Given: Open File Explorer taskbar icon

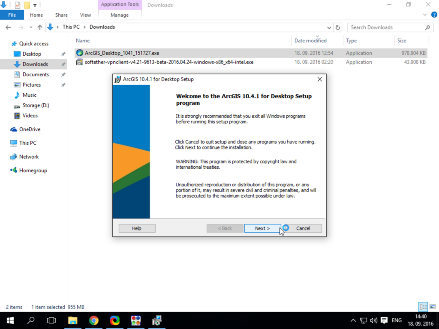Looking at the screenshot, I should pyautogui.click(x=73, y=320).
